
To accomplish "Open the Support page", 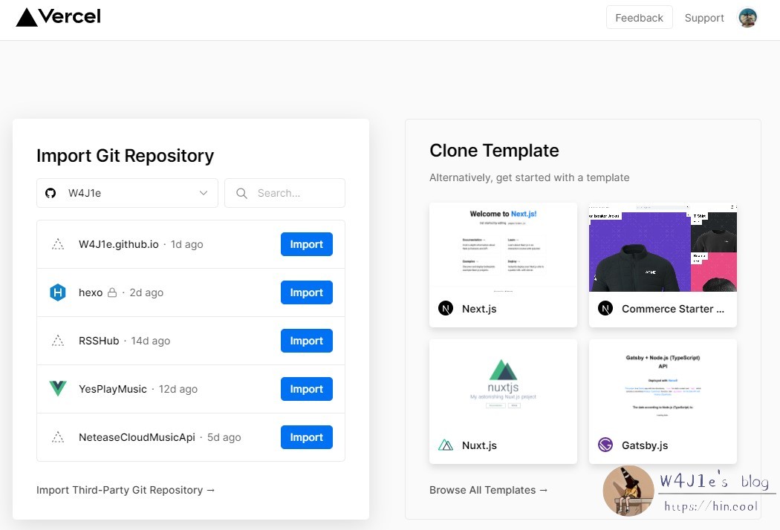I will click(703, 17).
